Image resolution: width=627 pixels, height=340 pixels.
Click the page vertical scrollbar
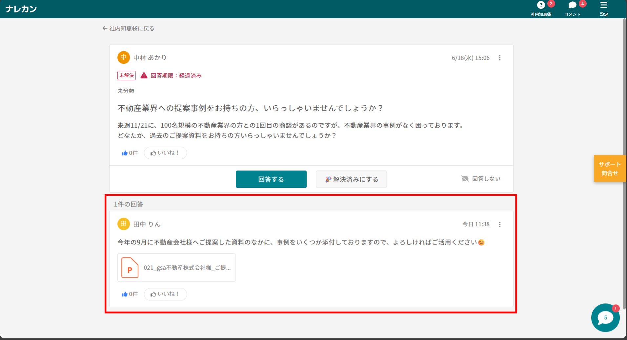[x=624, y=164]
